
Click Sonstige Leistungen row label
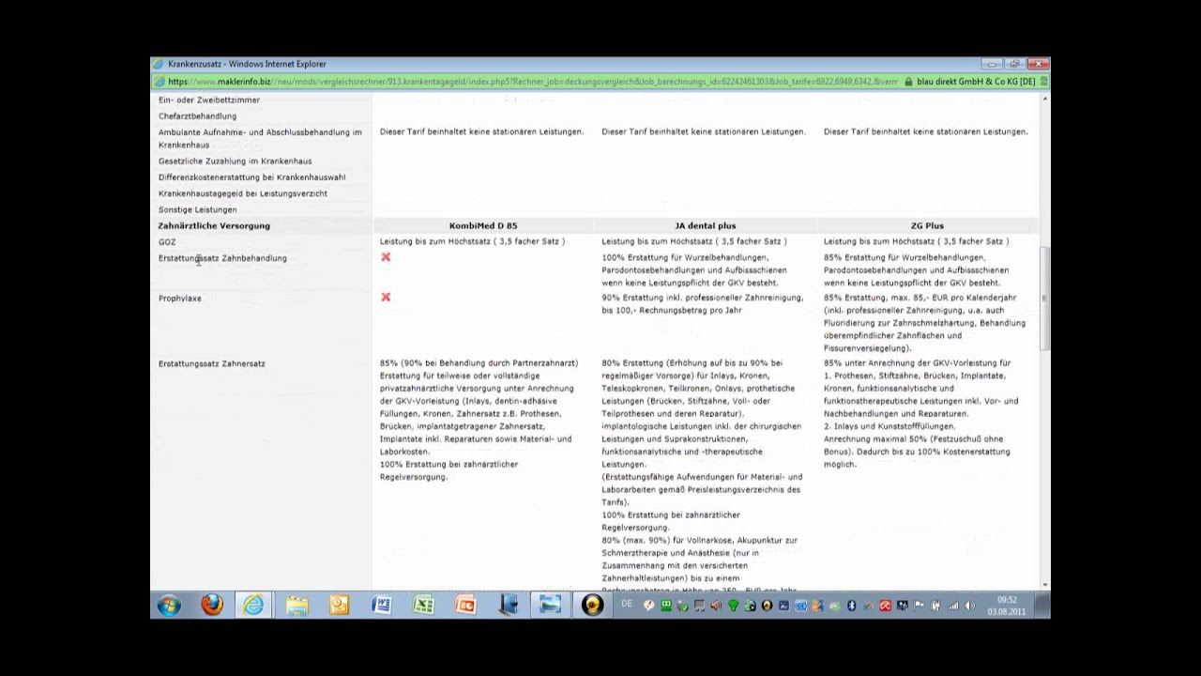tap(197, 209)
